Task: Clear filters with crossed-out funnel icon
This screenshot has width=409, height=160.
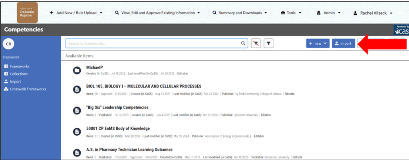Action: click(256, 43)
